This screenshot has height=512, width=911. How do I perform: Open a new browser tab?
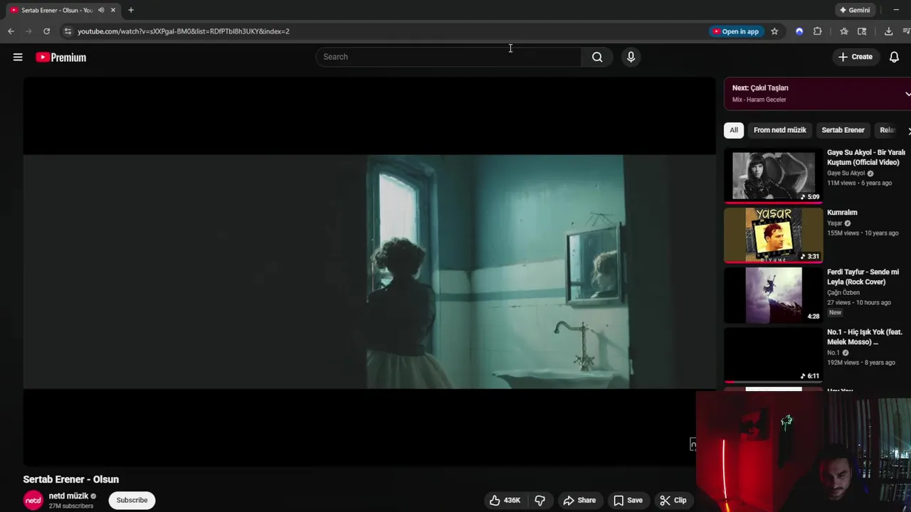click(x=131, y=10)
